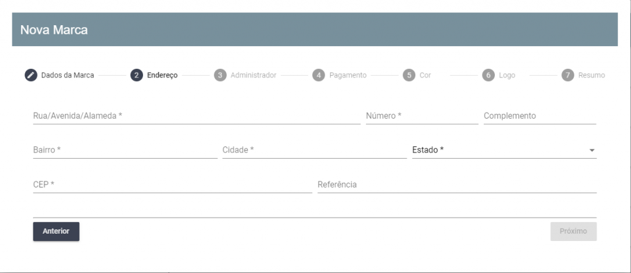Click step 5 circle icon for Cor
The width and height of the screenshot is (631, 273).
[x=409, y=75]
